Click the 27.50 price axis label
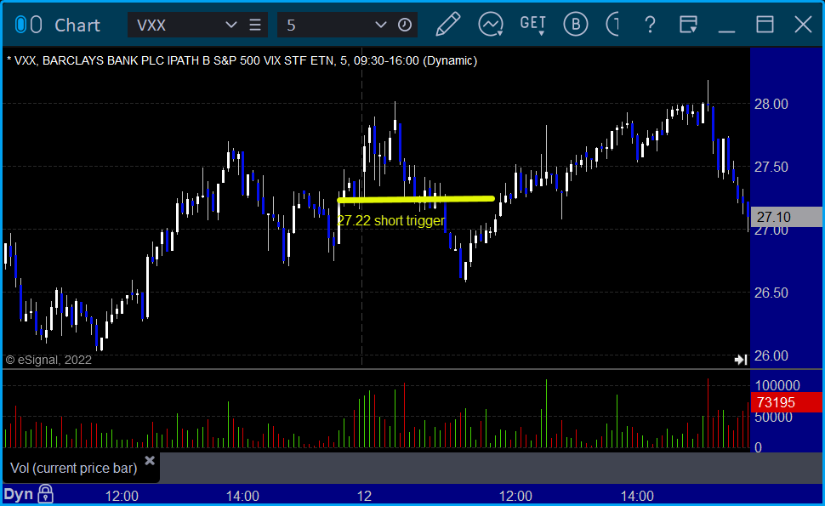825x506 pixels. point(771,167)
